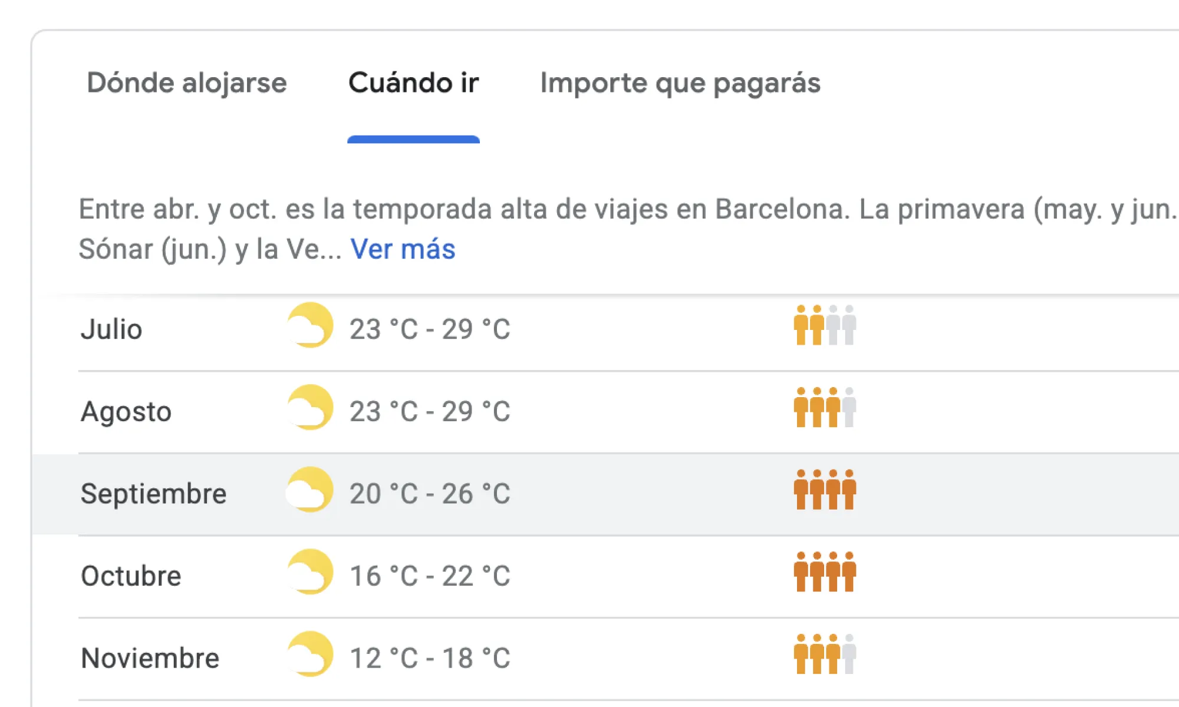The width and height of the screenshot is (1179, 707).
Task: Click the Julio weather icon
Action: click(310, 326)
